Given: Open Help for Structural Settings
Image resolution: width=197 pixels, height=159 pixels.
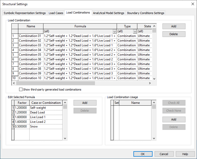Looking at the screenshot, I should click(x=185, y=154).
